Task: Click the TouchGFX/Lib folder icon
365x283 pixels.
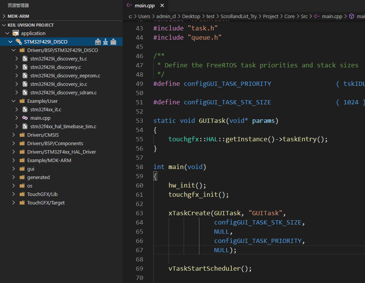Action: [x=22, y=194]
